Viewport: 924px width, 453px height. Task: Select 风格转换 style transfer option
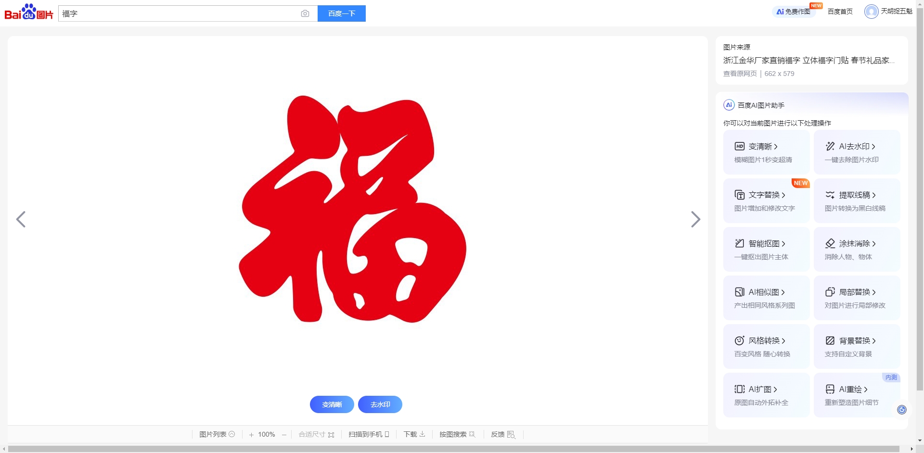pos(766,346)
